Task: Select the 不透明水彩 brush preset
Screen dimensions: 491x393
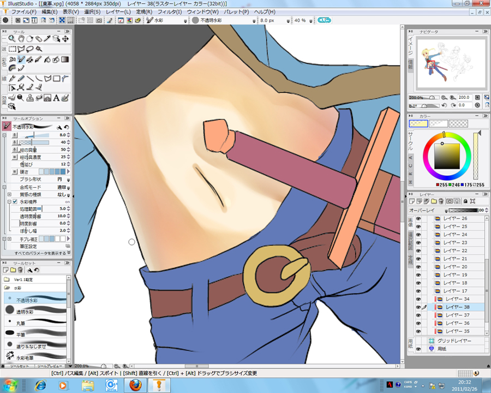Action: tap(35, 298)
